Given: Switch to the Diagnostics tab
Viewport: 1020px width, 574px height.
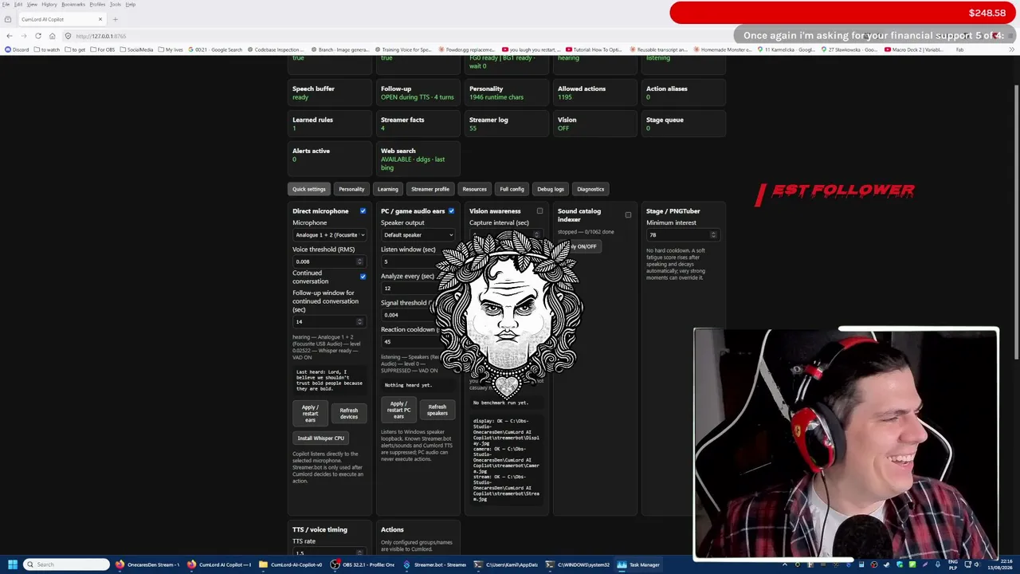Looking at the screenshot, I should [x=590, y=189].
